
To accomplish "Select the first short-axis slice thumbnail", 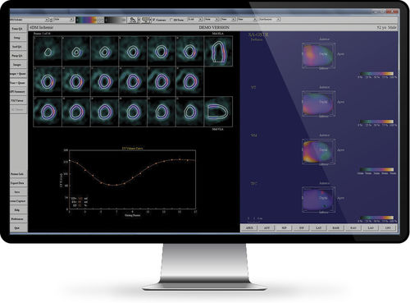I will 48,51.
